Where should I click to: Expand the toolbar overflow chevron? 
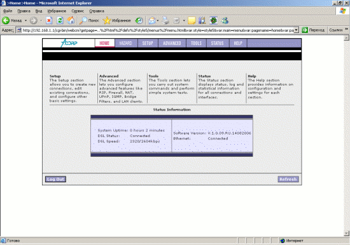tap(346, 29)
